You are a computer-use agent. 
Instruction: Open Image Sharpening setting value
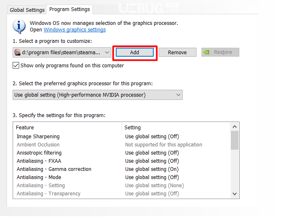click(152, 137)
